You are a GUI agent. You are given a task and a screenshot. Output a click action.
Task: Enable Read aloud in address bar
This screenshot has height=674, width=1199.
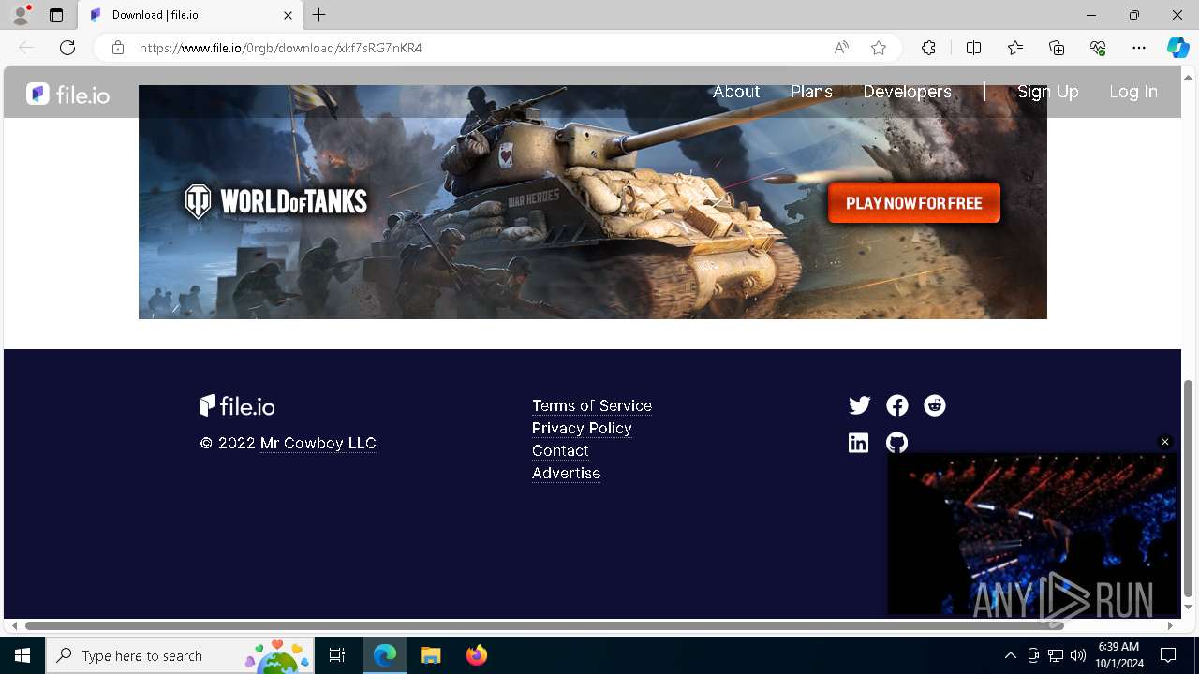[841, 48]
